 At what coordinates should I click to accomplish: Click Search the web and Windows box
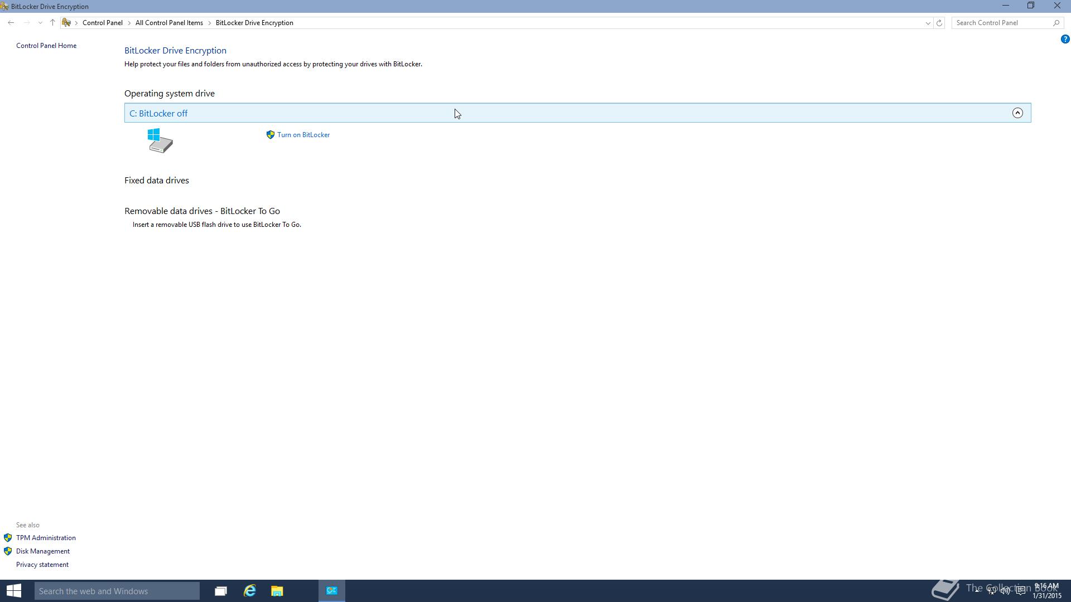coord(117,591)
